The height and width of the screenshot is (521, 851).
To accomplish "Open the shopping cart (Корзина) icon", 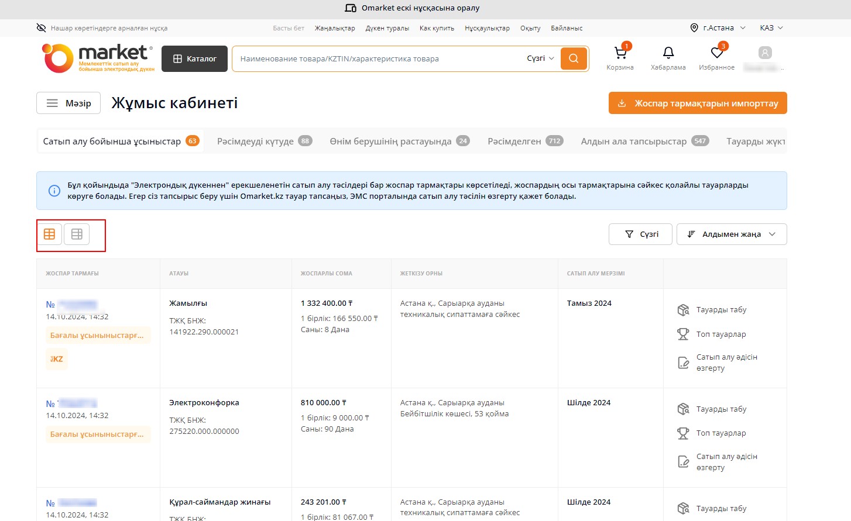I will [620, 53].
